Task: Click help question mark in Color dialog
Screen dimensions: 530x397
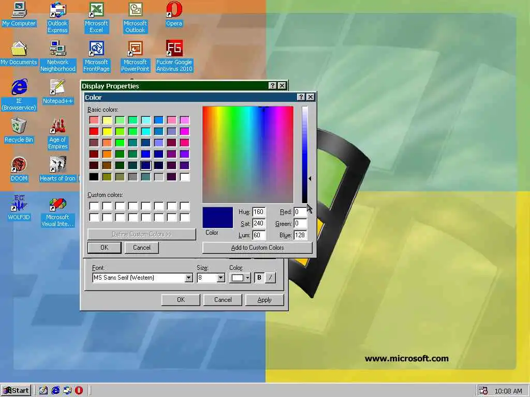Action: pyautogui.click(x=301, y=97)
